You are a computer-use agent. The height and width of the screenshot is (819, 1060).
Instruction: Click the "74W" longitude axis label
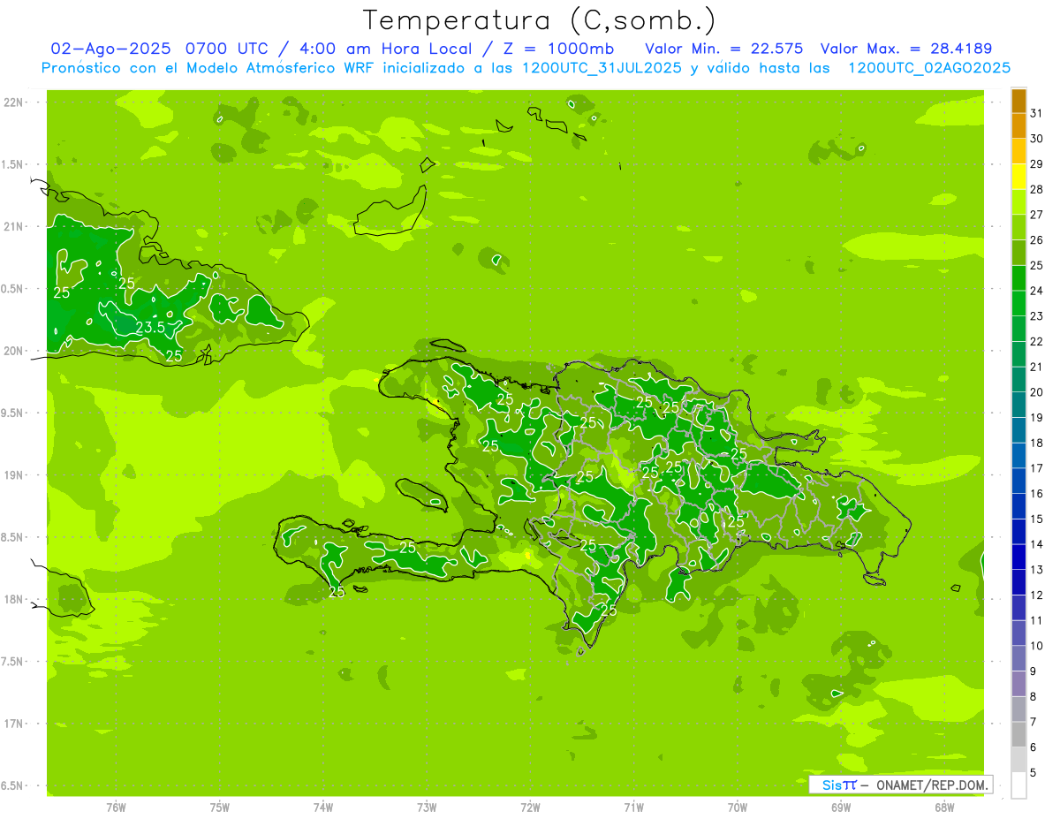(x=323, y=807)
